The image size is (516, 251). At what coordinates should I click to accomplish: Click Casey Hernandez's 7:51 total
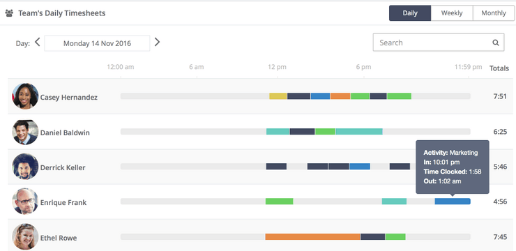[500, 97]
